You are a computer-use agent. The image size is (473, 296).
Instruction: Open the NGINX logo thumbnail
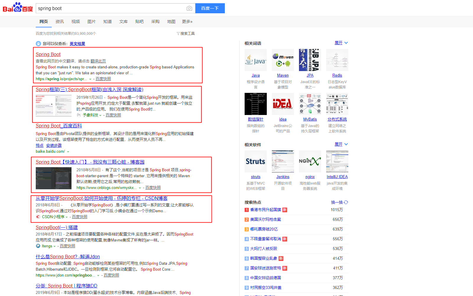(x=310, y=161)
